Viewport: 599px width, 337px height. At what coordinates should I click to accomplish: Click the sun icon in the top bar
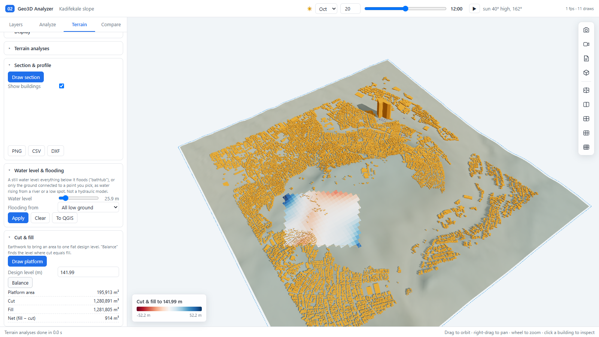click(x=310, y=9)
